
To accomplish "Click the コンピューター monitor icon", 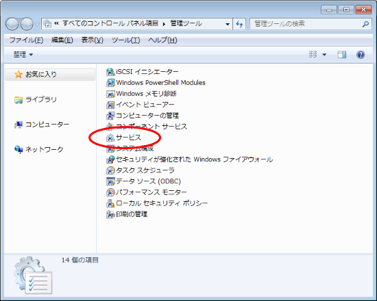I will click(x=19, y=125).
